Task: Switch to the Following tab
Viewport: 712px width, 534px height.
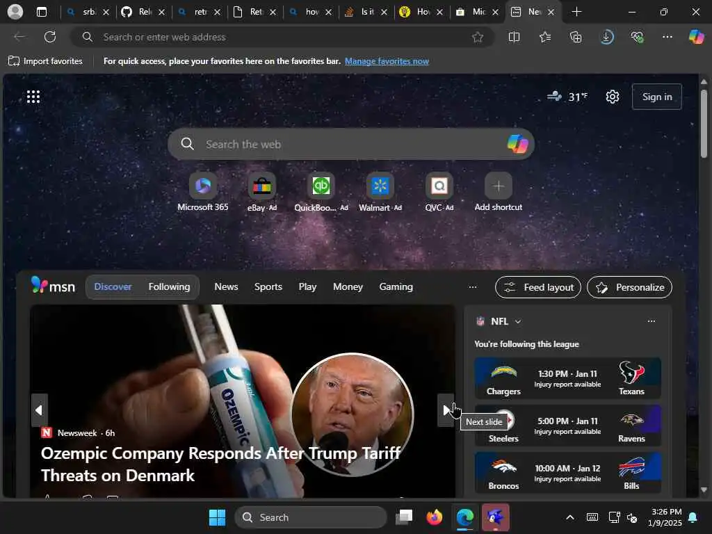Action: tap(169, 286)
